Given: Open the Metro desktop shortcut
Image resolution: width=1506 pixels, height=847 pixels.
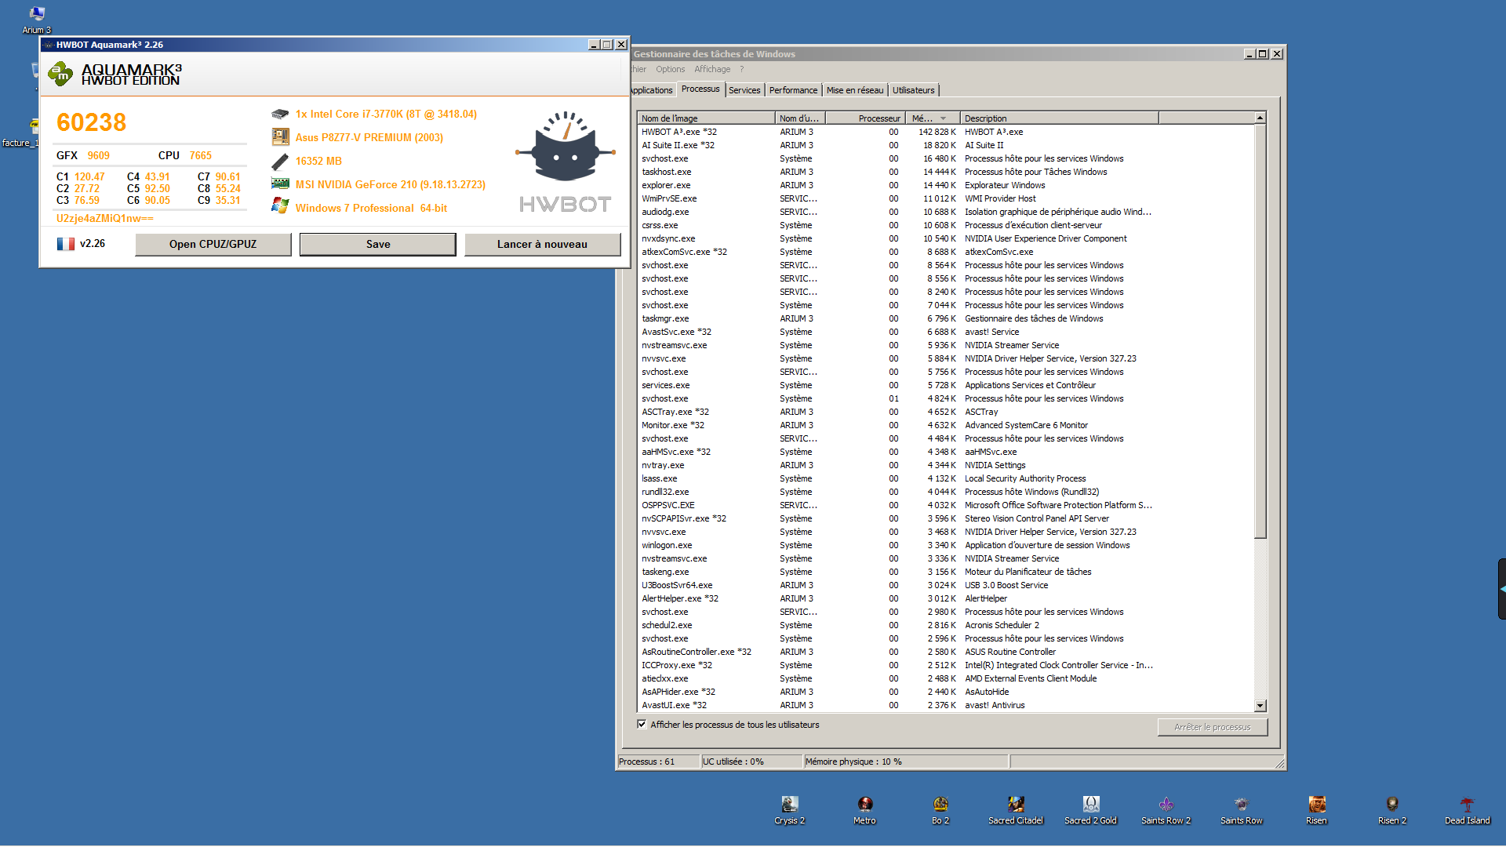Looking at the screenshot, I should [865, 810].
